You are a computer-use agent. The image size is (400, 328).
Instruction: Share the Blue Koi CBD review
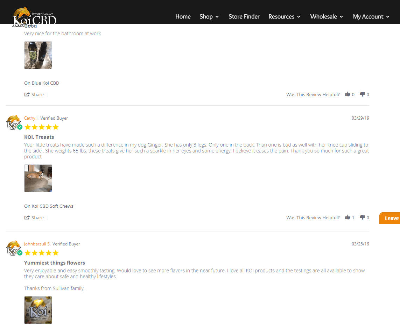(34, 94)
